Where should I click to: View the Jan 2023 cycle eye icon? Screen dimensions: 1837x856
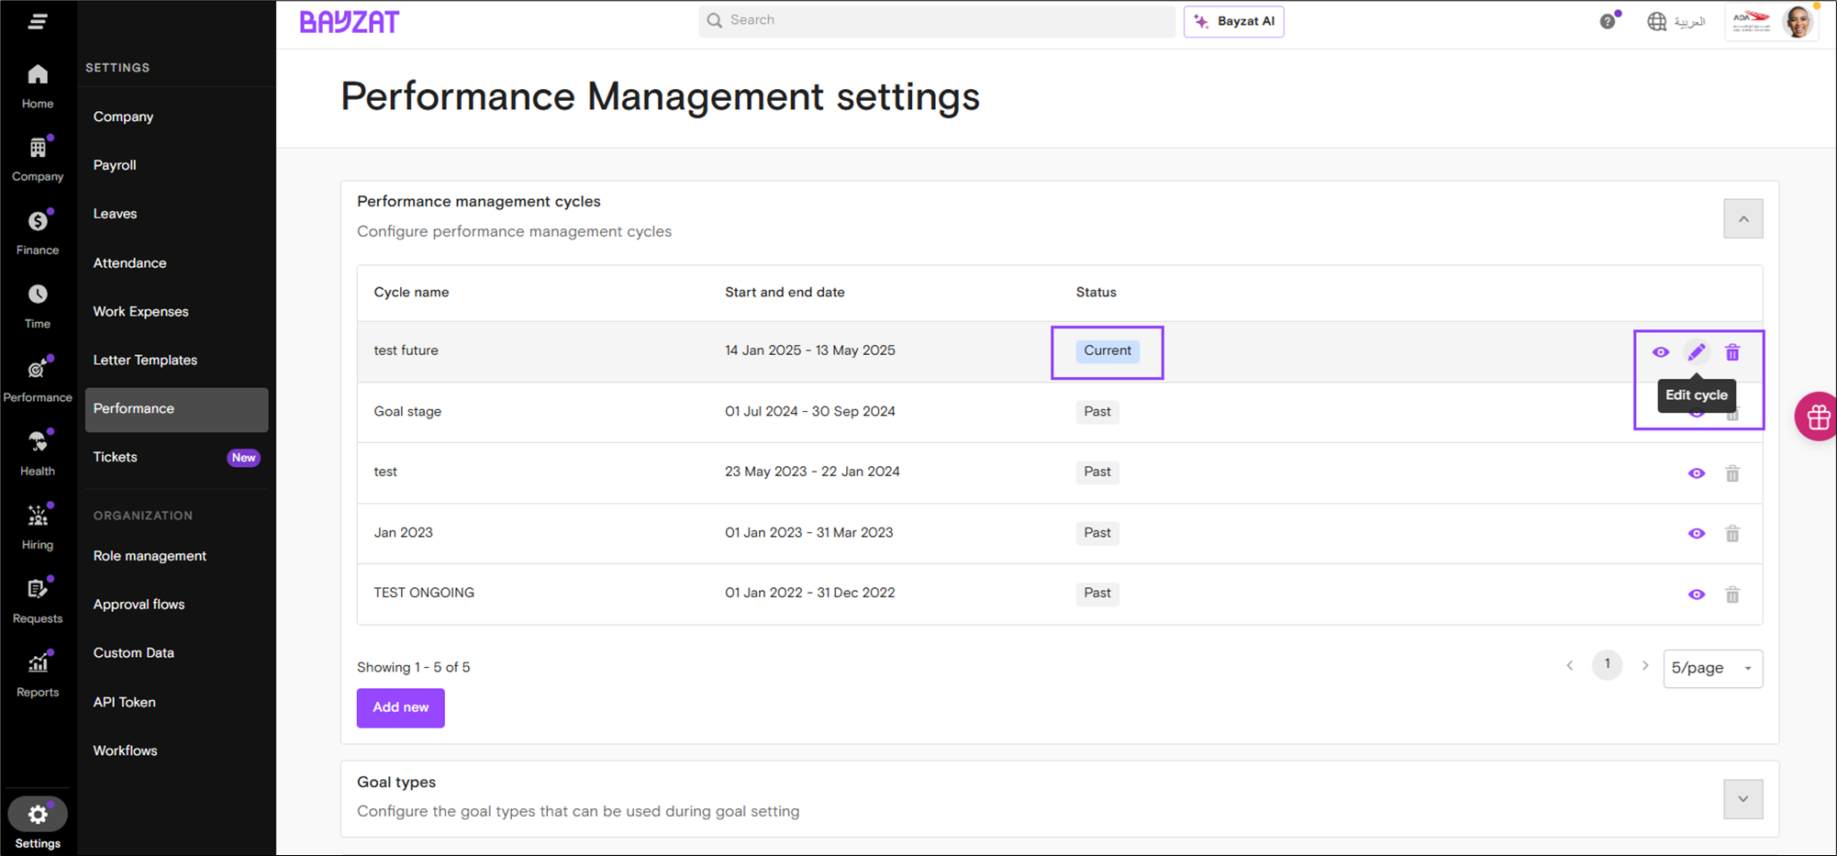tap(1696, 534)
